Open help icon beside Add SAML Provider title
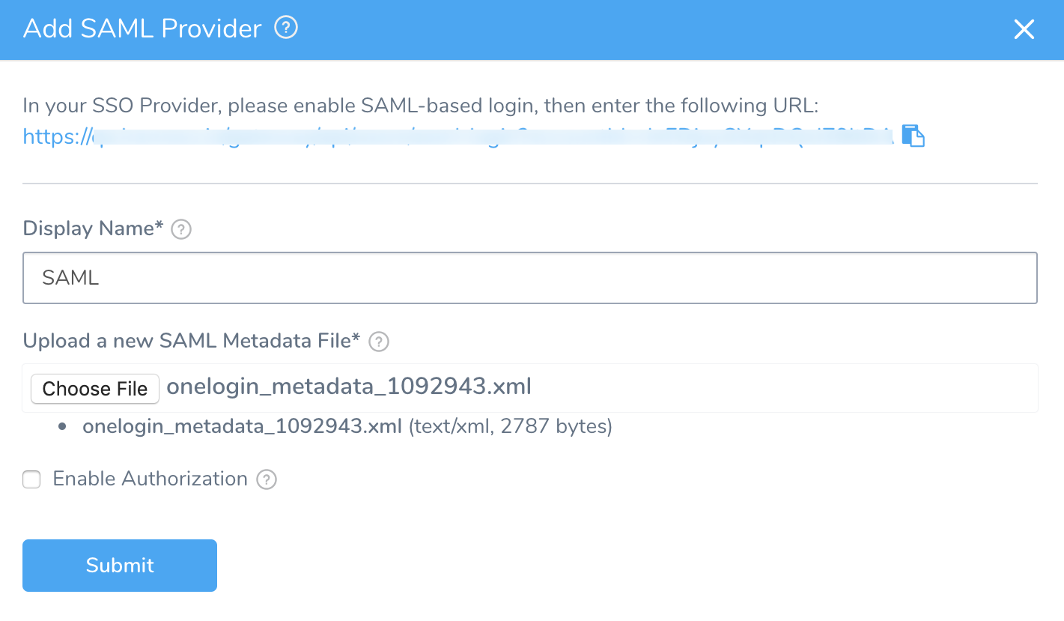 click(x=286, y=28)
